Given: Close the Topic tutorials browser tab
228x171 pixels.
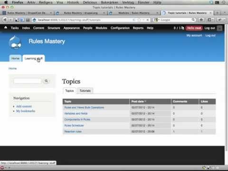Looking at the screenshot, I should click(x=210, y=13).
